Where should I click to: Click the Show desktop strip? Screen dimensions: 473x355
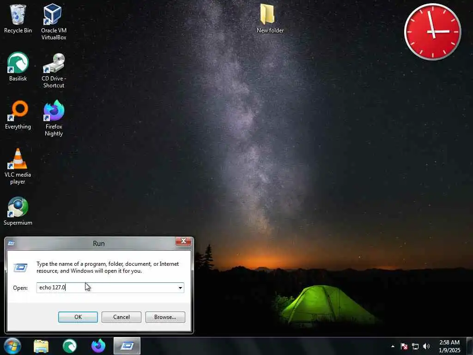(470, 346)
